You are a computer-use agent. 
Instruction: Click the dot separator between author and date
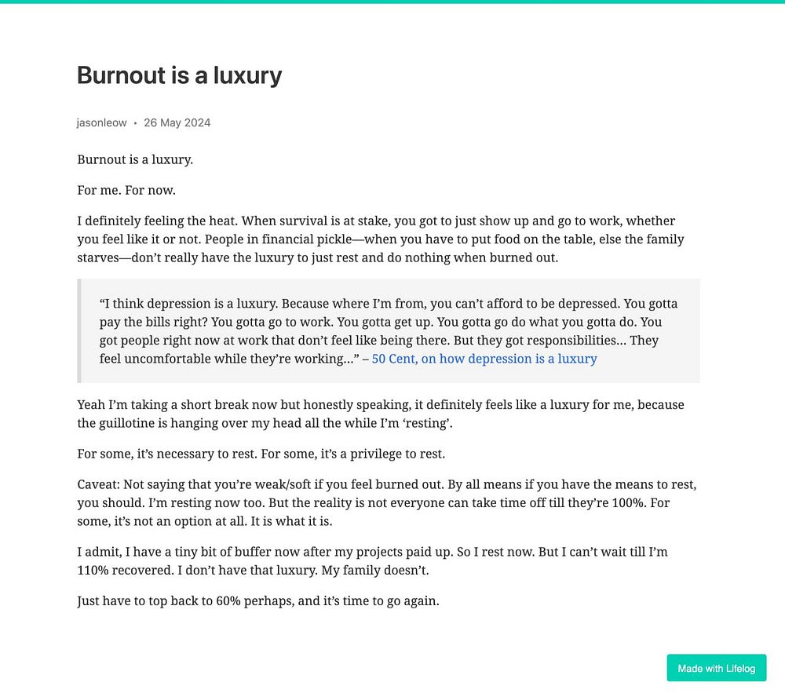135,123
